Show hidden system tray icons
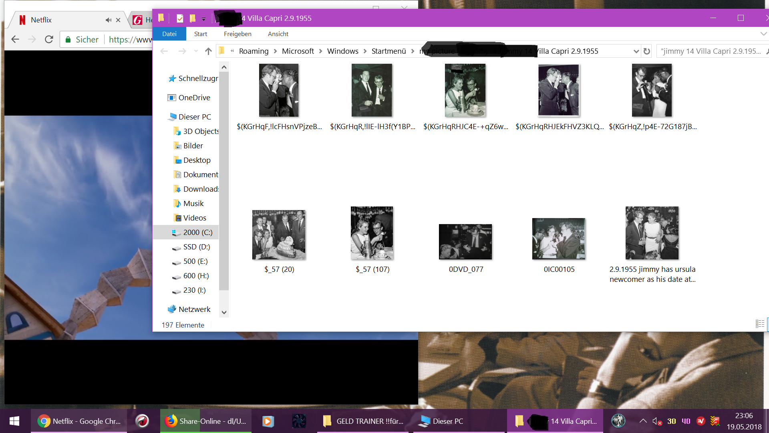 pos(643,421)
